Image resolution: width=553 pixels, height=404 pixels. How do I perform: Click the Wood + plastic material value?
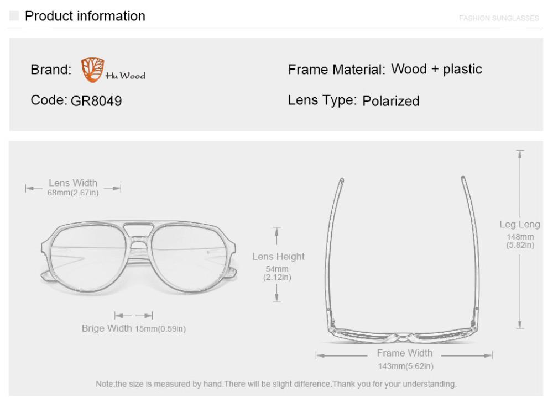click(x=437, y=70)
